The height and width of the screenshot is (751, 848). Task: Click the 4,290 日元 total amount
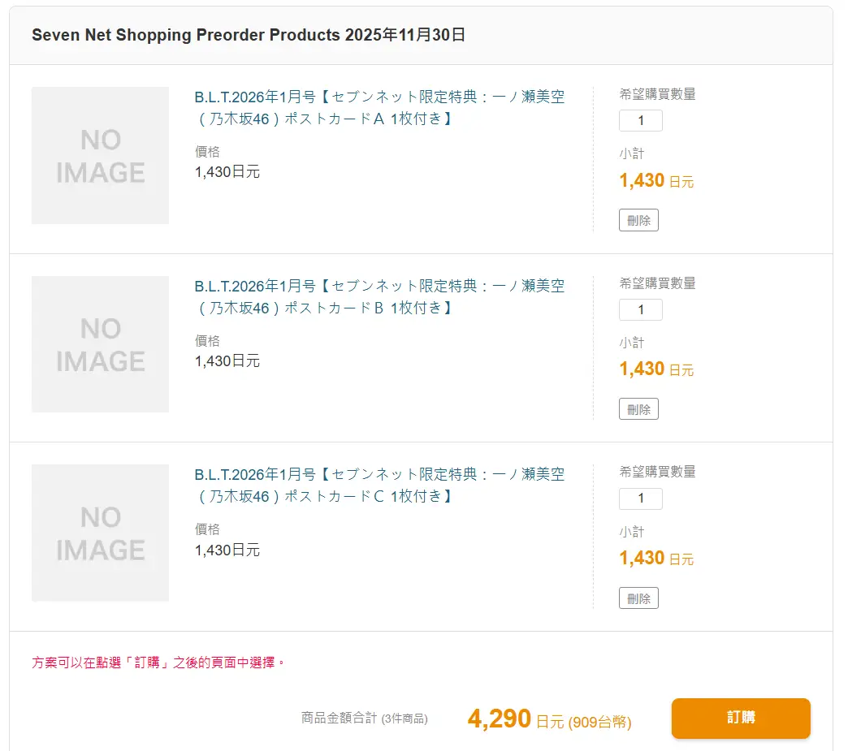tap(515, 719)
